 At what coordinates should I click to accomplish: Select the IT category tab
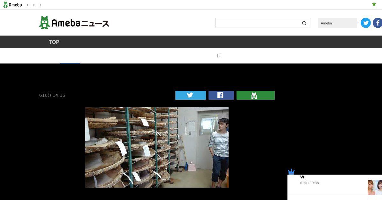click(219, 56)
